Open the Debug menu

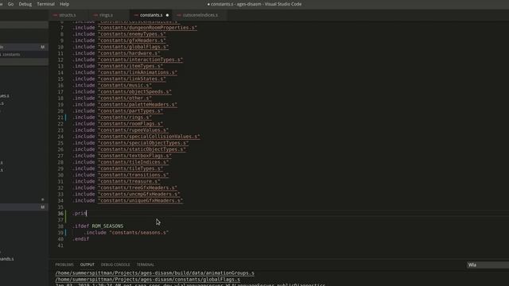pos(25,4)
